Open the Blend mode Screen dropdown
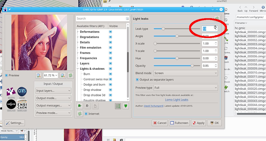 coord(186,73)
